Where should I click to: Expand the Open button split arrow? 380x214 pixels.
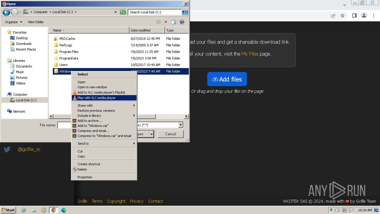(x=152, y=134)
